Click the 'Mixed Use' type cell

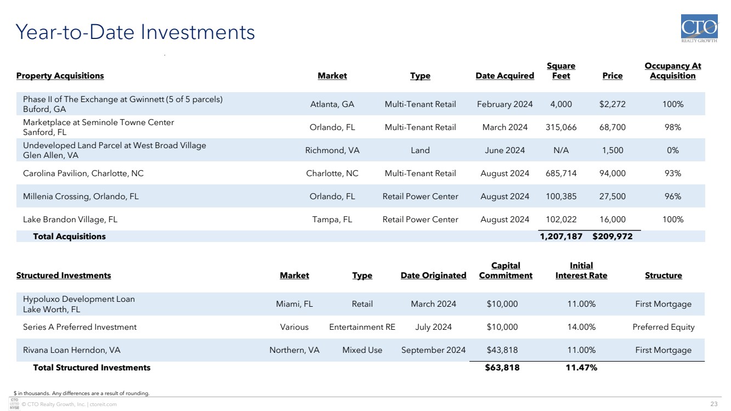tap(362, 350)
